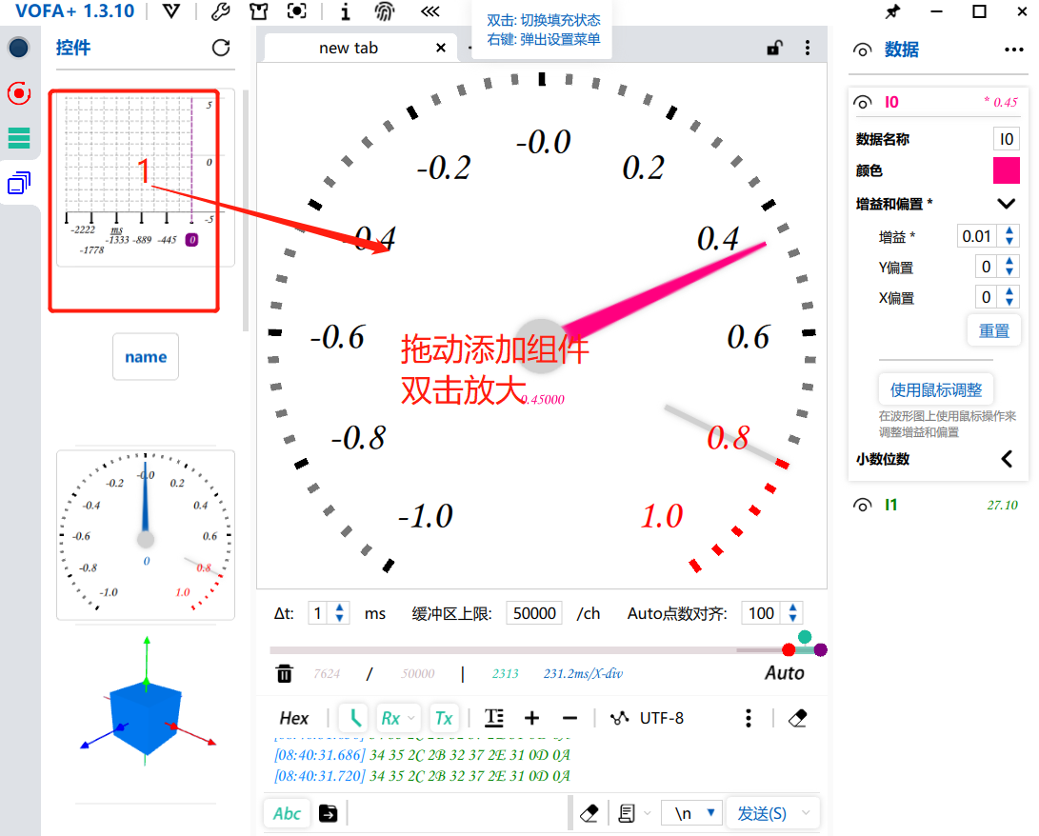Click the 50000 buffer limit input field
The image size is (1039, 836).
(x=533, y=613)
